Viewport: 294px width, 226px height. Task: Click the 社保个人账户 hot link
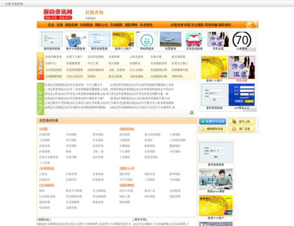click(x=75, y=57)
